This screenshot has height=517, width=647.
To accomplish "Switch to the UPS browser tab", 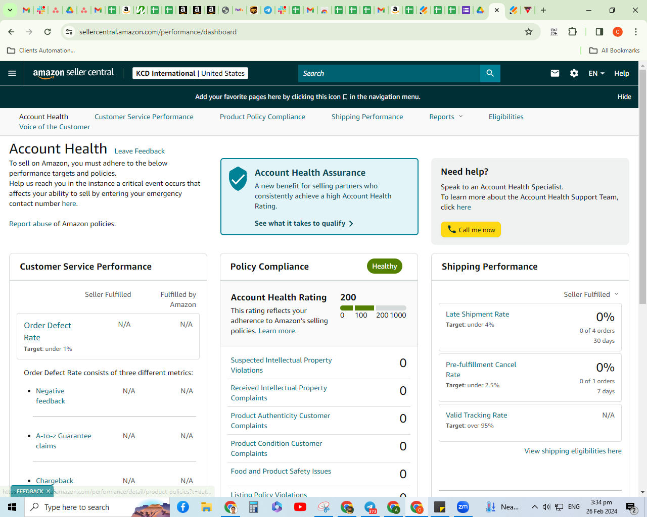I will [254, 10].
